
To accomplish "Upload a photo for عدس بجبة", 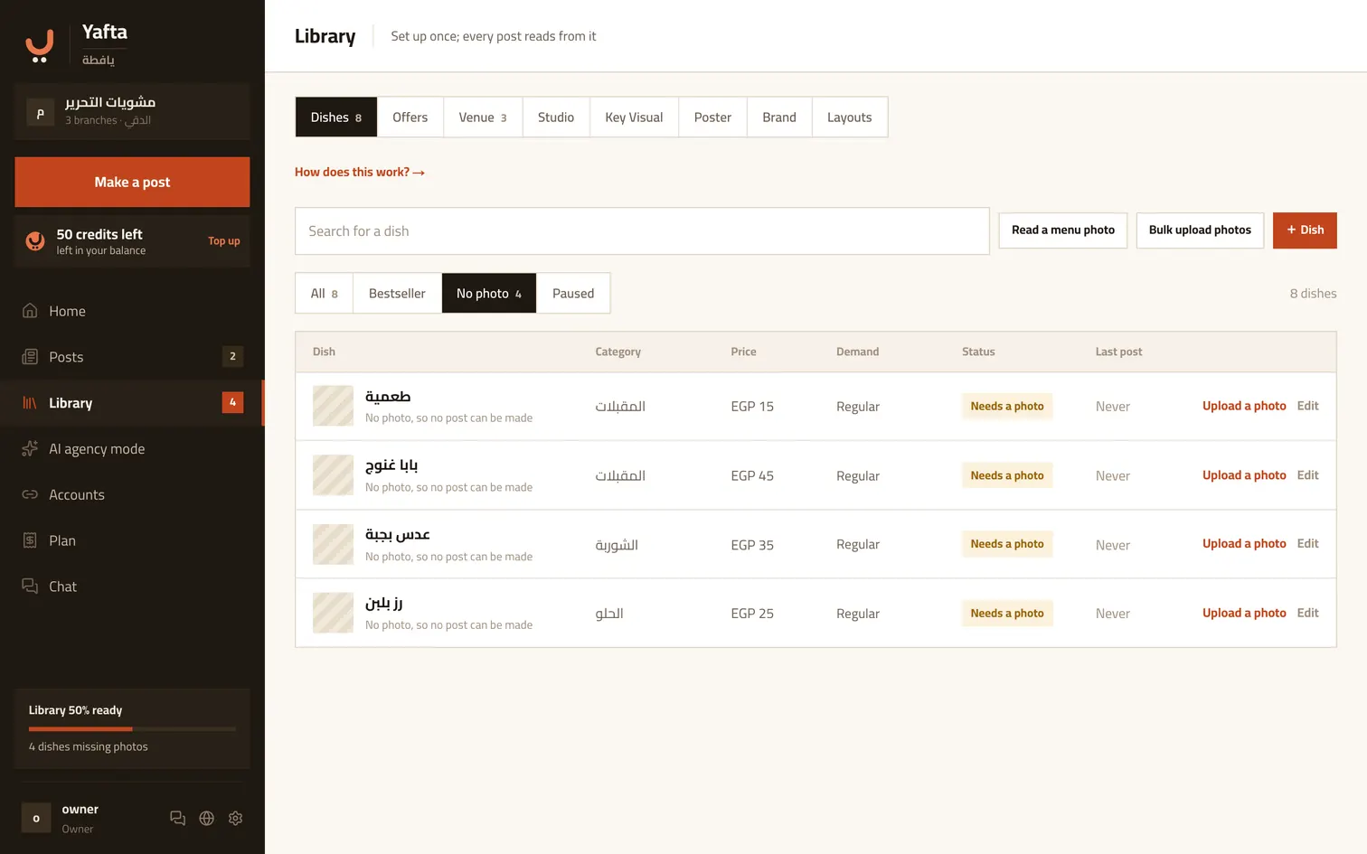I will 1244,544.
